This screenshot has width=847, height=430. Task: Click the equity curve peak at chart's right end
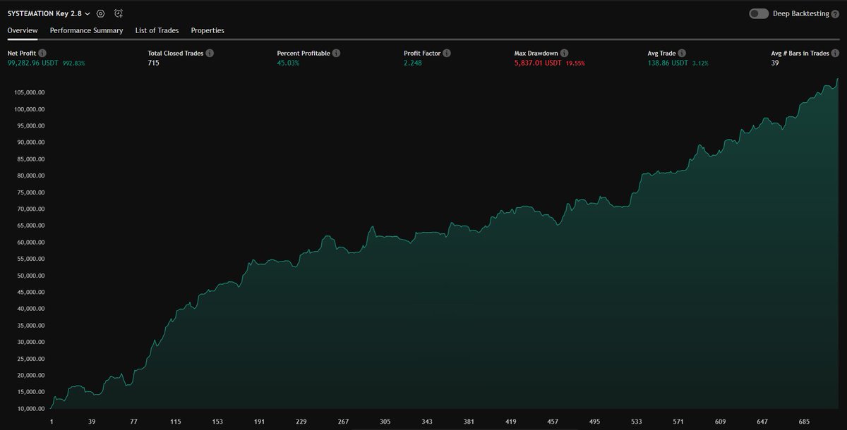(837, 80)
